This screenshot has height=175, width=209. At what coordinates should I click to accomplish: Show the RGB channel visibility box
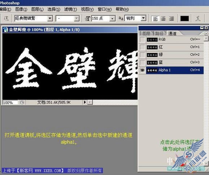point(142,40)
